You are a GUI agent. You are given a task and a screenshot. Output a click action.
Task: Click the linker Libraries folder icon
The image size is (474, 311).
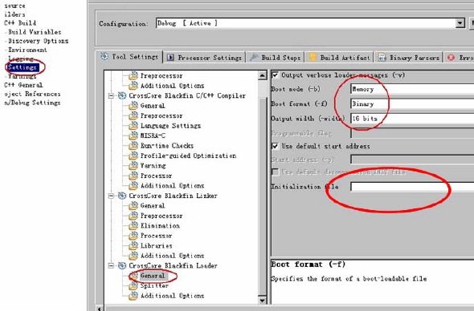coord(133,245)
